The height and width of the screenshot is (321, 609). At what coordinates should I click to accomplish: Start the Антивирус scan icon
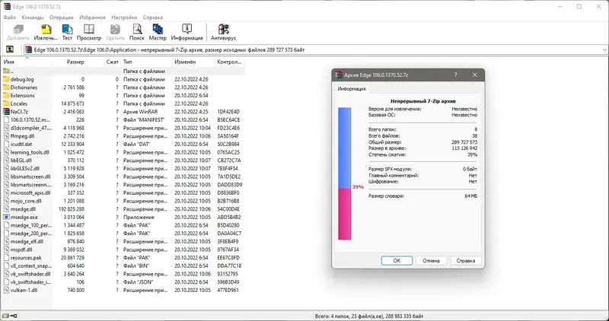(223, 30)
